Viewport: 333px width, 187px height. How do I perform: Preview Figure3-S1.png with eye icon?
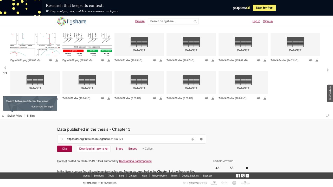pos(50,60)
